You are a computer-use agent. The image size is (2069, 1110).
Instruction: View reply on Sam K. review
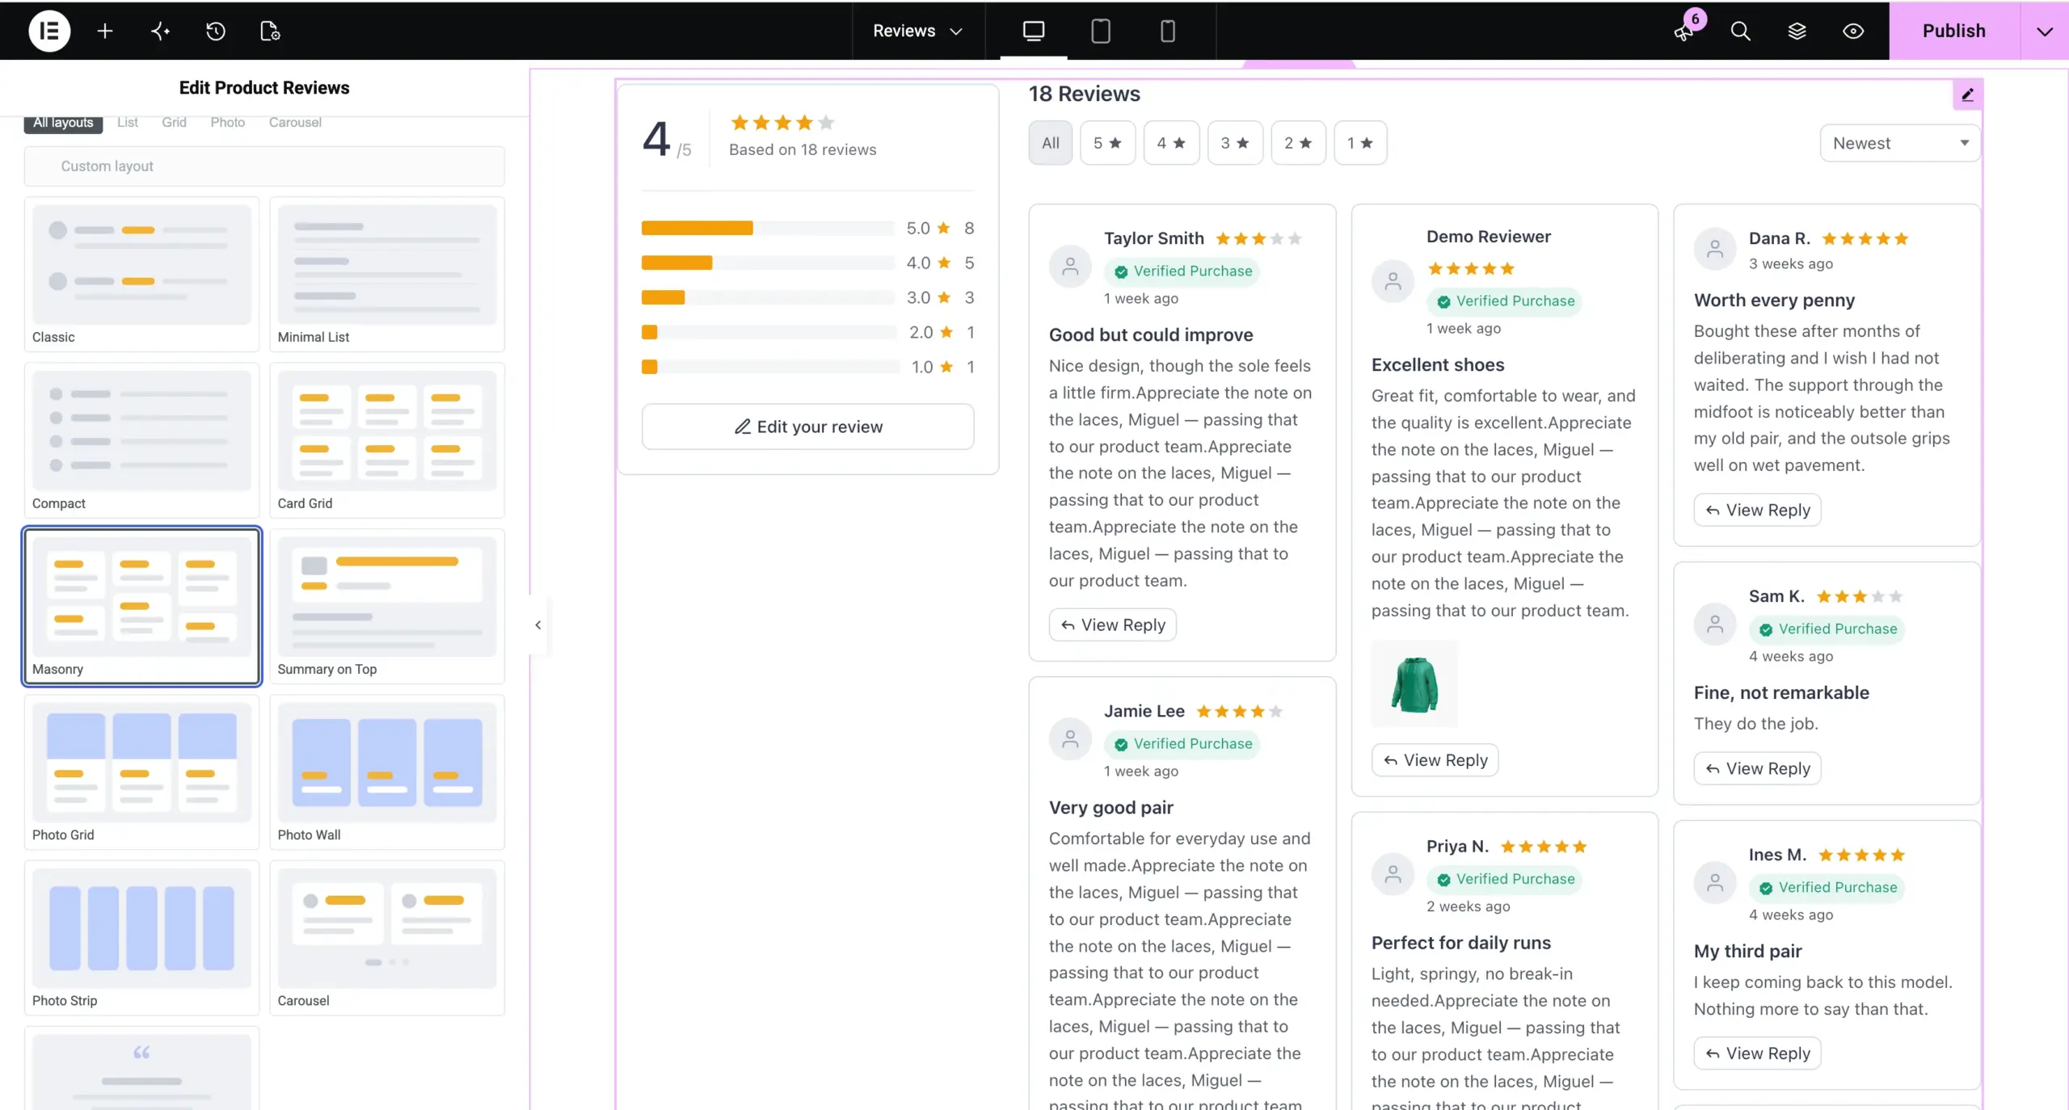[1757, 768]
